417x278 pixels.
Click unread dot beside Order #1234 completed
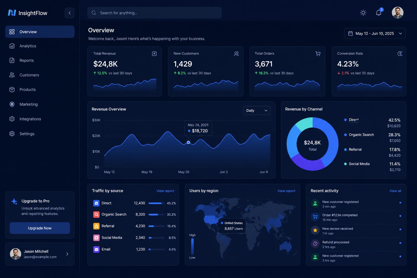tap(400, 216)
